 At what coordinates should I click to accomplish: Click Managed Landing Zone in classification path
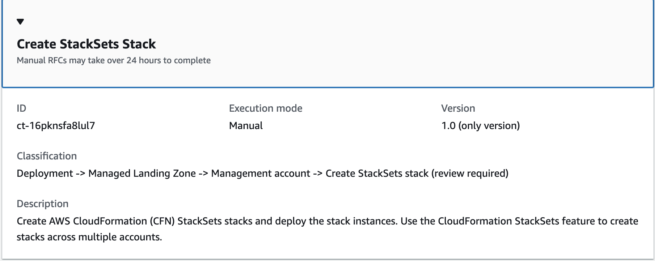pos(144,173)
